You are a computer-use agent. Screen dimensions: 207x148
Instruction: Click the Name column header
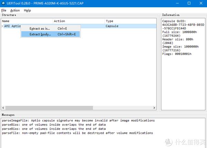click(x=27, y=21)
